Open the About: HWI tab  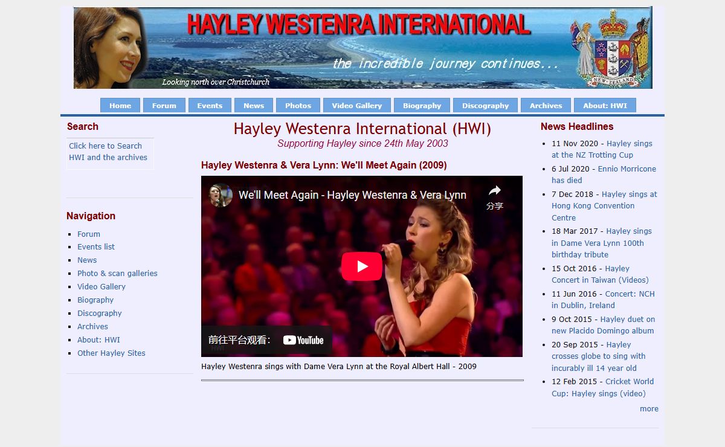pos(605,105)
